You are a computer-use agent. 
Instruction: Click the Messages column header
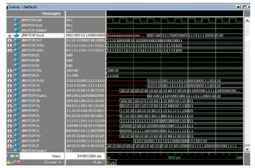(51, 13)
